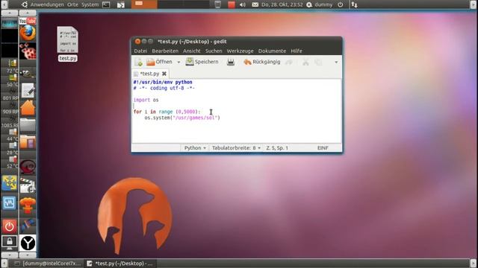Open the Werkzeuge menu

click(x=240, y=51)
